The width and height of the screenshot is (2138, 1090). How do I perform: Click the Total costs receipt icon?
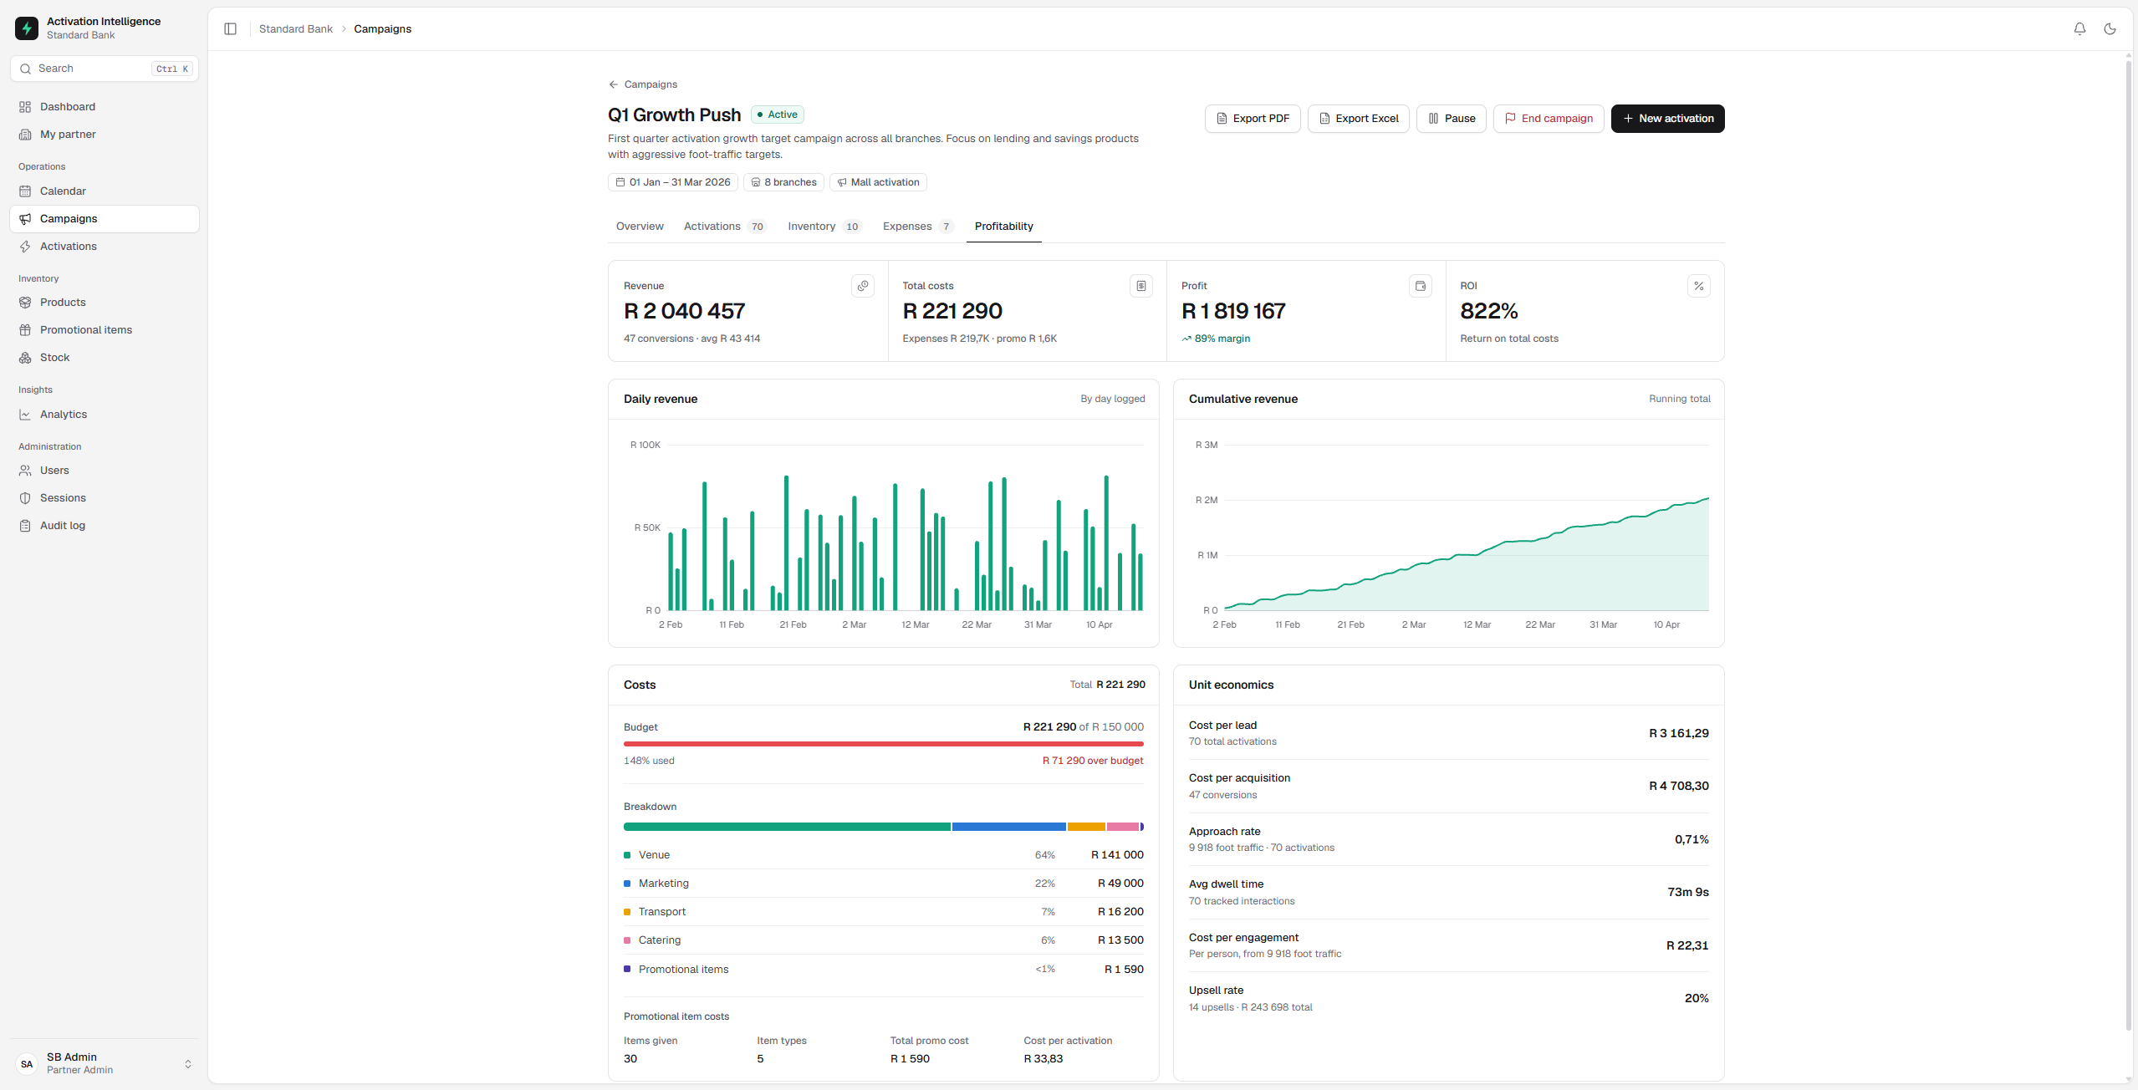(x=1141, y=286)
